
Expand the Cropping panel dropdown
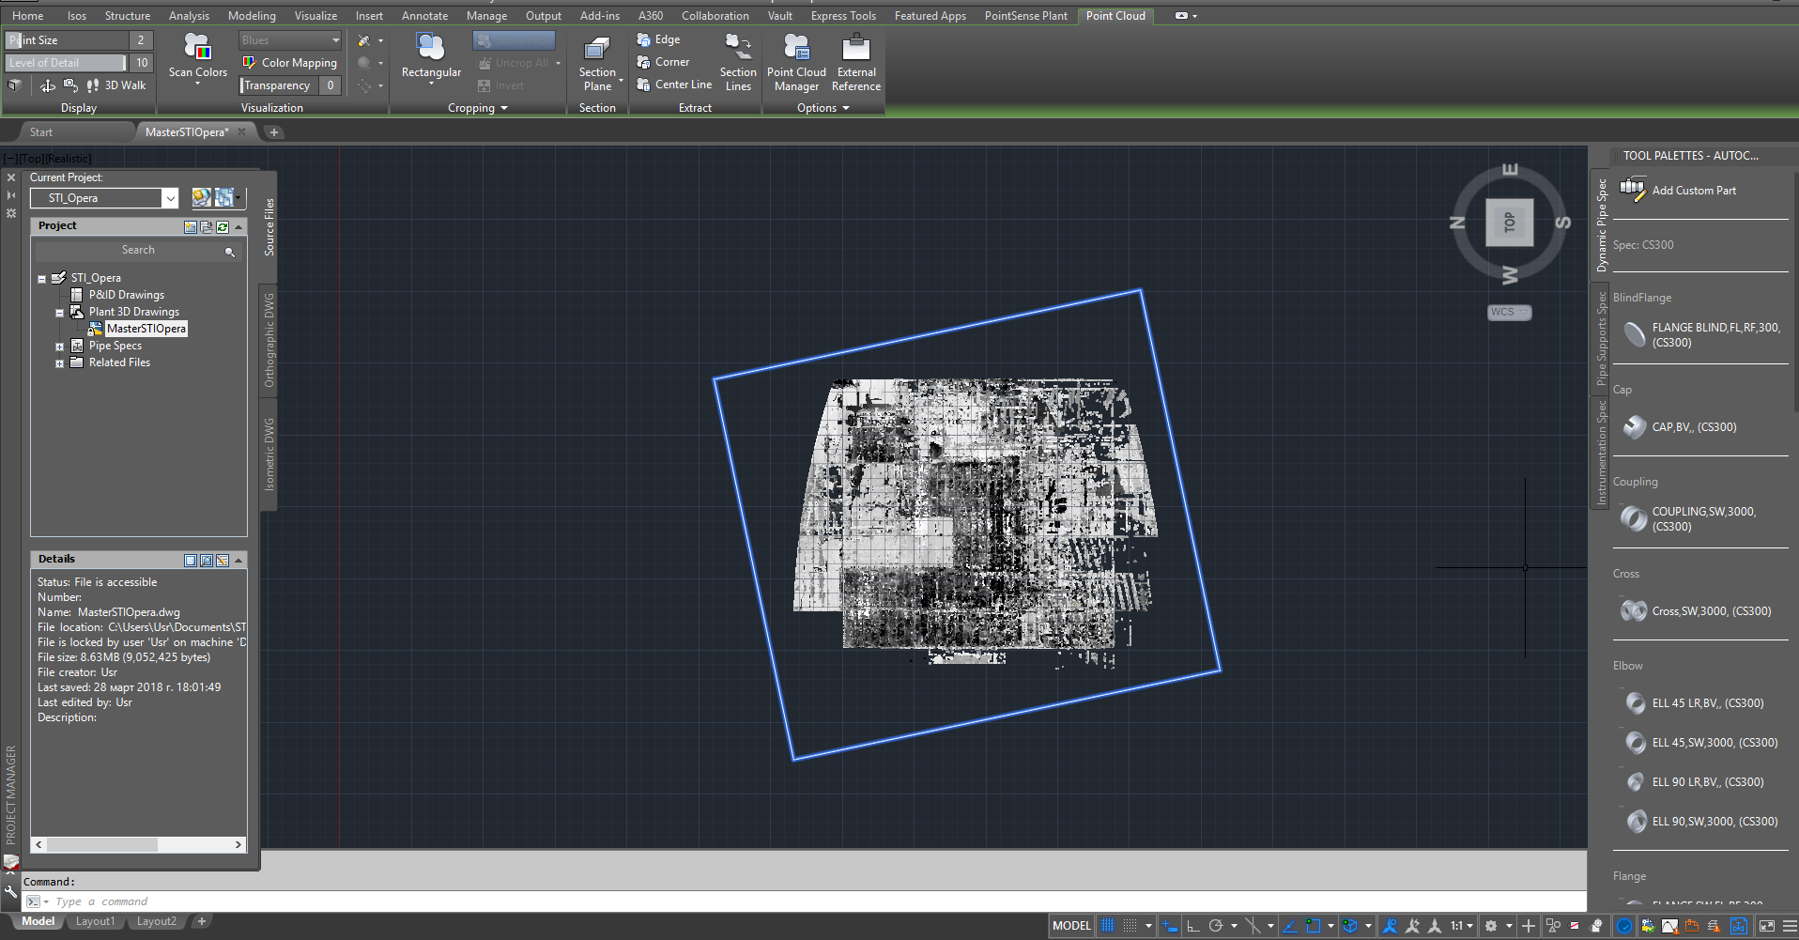coord(478,108)
